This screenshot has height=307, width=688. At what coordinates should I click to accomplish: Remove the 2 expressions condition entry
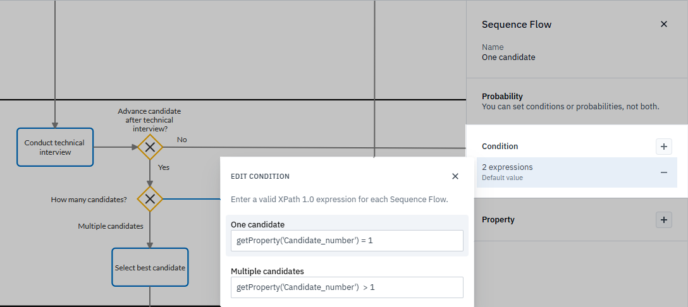click(x=663, y=172)
